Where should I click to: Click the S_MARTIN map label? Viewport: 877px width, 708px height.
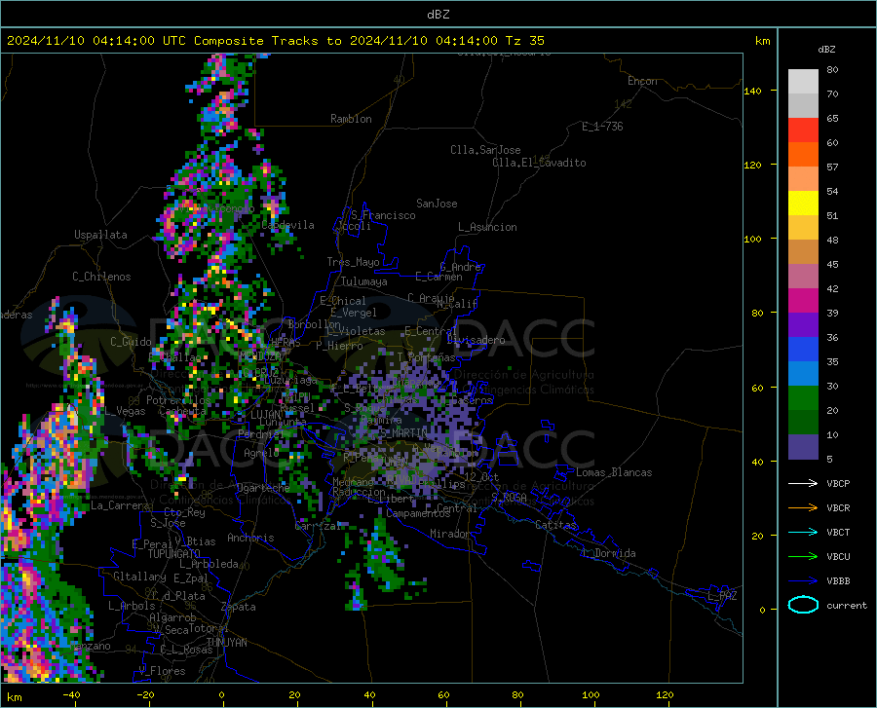pos(403,433)
